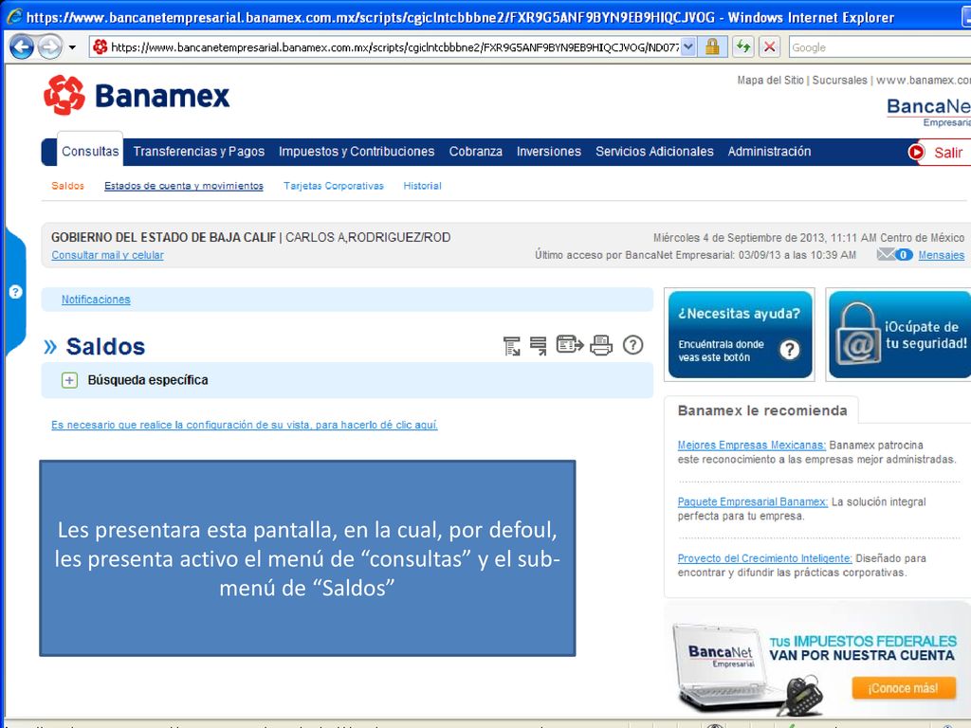Open the recent pages dropdown arrow

coord(72,47)
